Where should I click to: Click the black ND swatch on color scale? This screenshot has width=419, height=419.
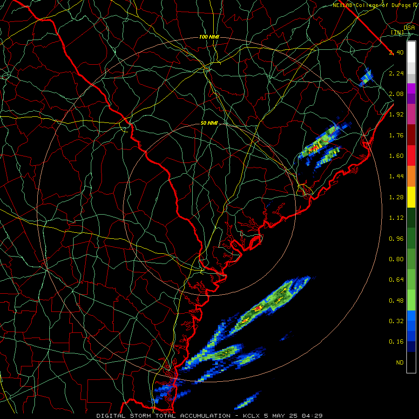411,362
